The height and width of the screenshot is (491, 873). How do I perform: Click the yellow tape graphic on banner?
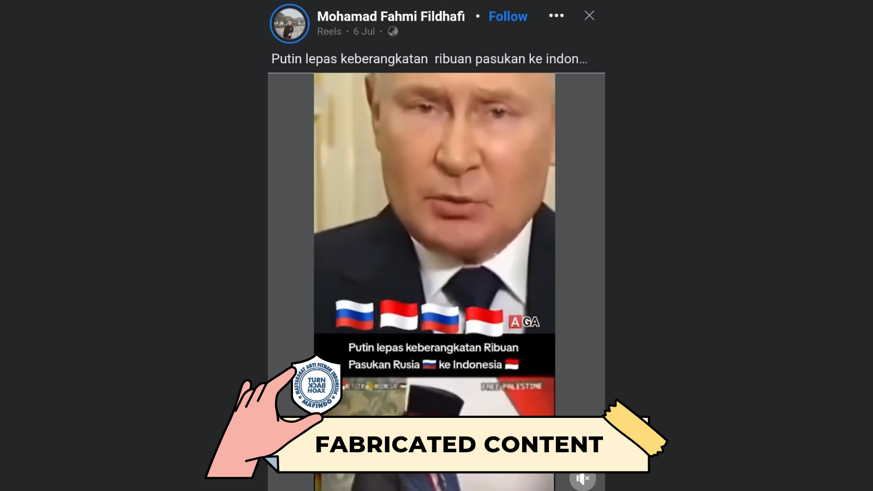[636, 428]
